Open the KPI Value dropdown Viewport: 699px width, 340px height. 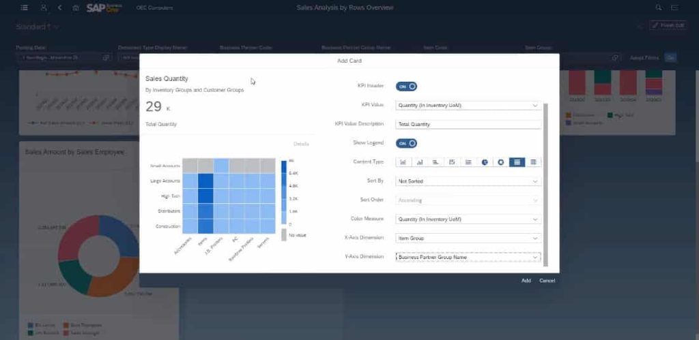(468, 106)
